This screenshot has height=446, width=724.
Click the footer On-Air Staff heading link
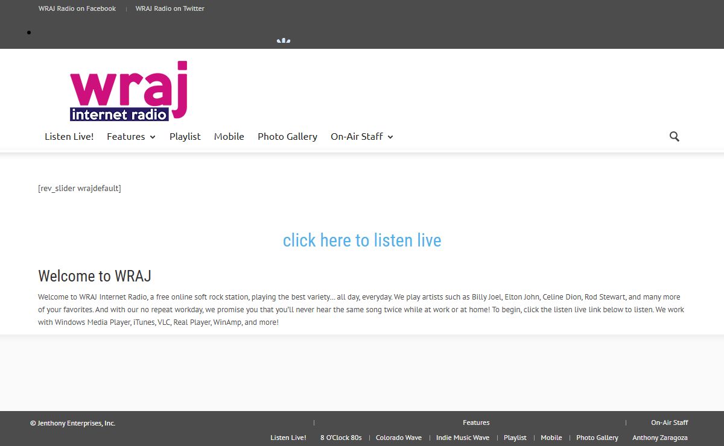coord(670,422)
